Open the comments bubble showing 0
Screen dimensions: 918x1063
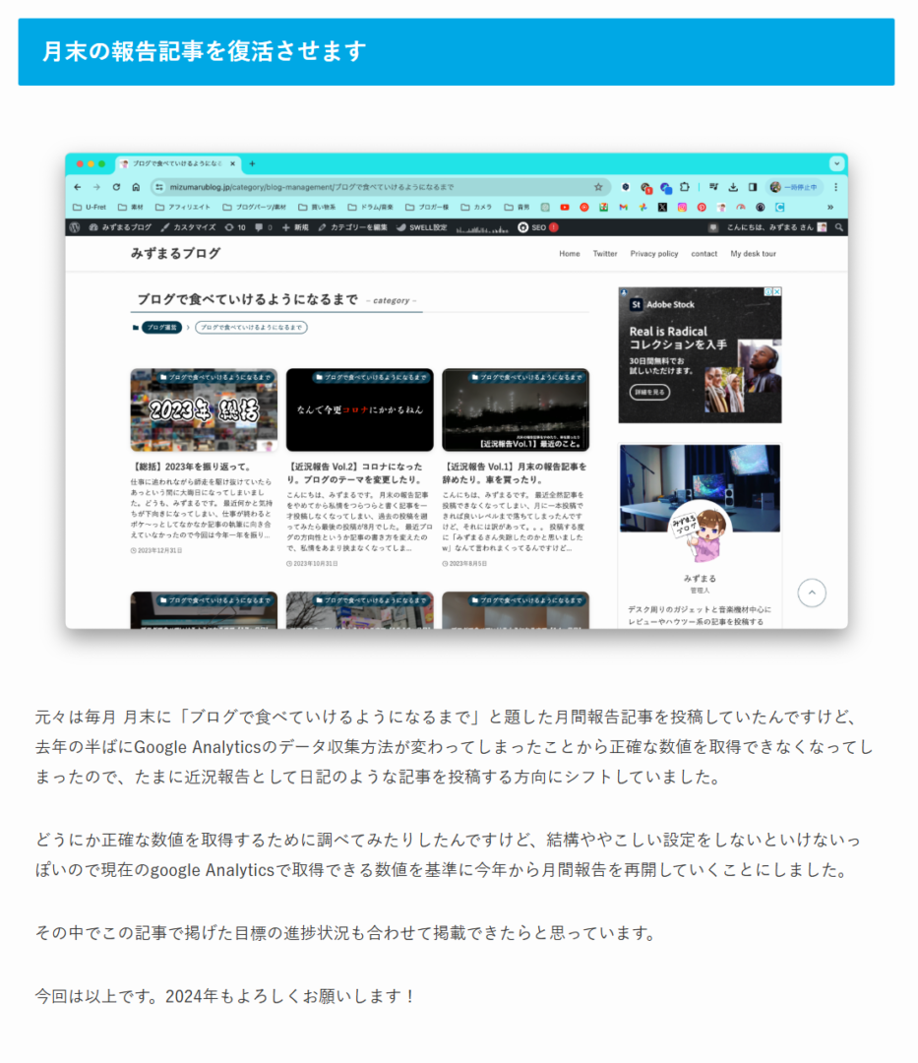(x=264, y=227)
